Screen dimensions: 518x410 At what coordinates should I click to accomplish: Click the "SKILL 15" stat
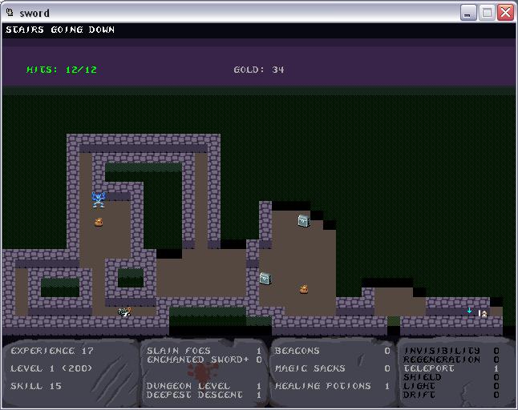(x=36, y=386)
